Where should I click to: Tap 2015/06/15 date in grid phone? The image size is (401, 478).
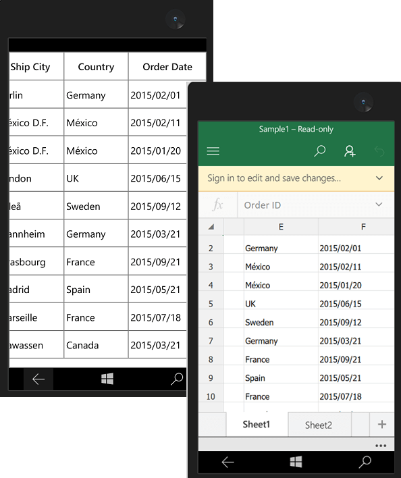pos(157,178)
